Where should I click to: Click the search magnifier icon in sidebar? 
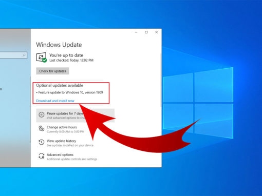[x=24, y=55]
